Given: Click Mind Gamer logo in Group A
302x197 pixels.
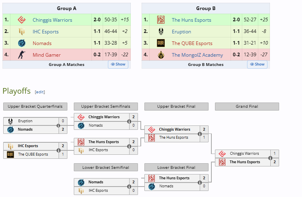Looking at the screenshot, I should pos(22,55).
